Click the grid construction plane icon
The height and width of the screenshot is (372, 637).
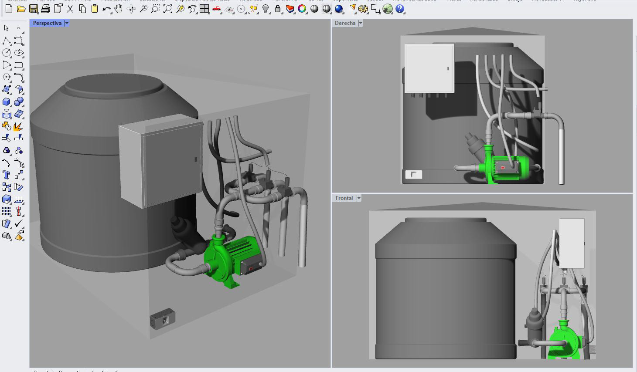coord(229,9)
